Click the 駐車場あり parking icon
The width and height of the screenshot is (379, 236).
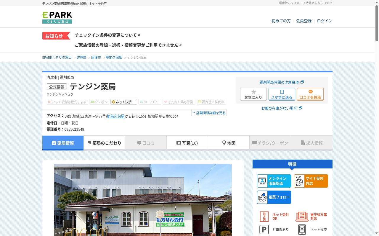[264, 230]
